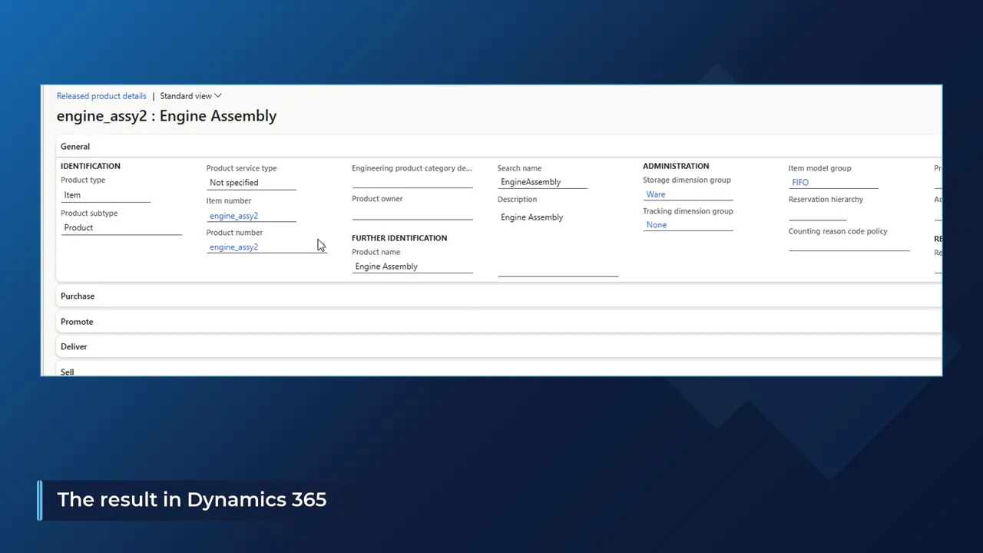Click the FURTHER IDENTIFICATION group heading
This screenshot has height=553, width=983.
pyautogui.click(x=399, y=238)
